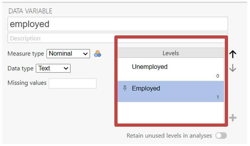Click the value 1 under Employed
The image size is (250, 146).
218,97
